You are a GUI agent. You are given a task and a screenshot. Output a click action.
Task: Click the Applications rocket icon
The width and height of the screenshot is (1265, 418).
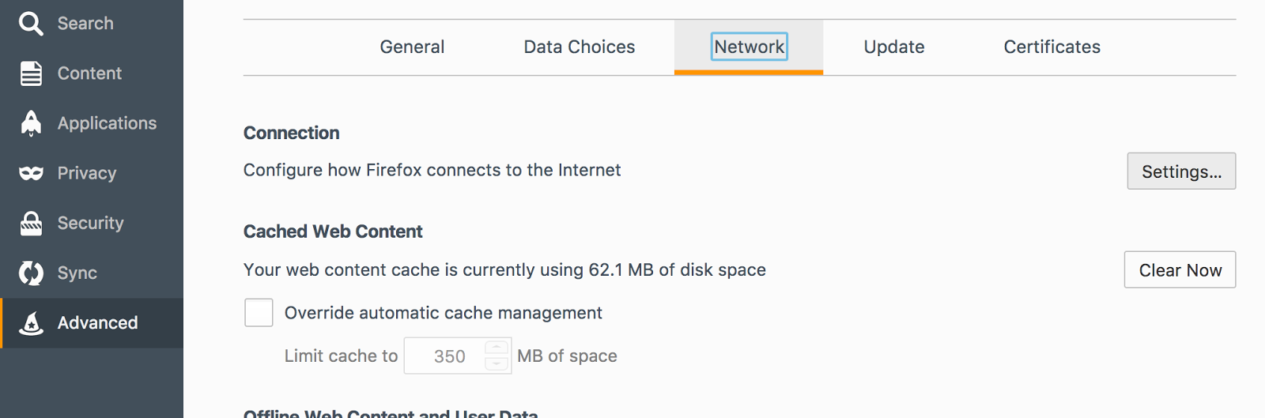coord(31,123)
